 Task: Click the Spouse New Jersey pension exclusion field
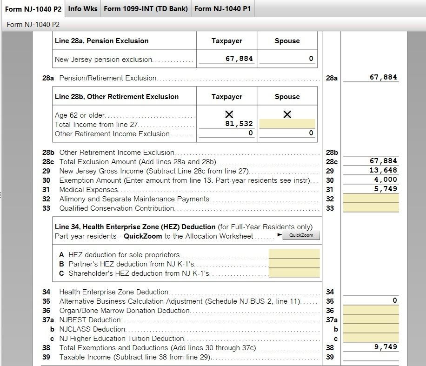tap(287, 59)
